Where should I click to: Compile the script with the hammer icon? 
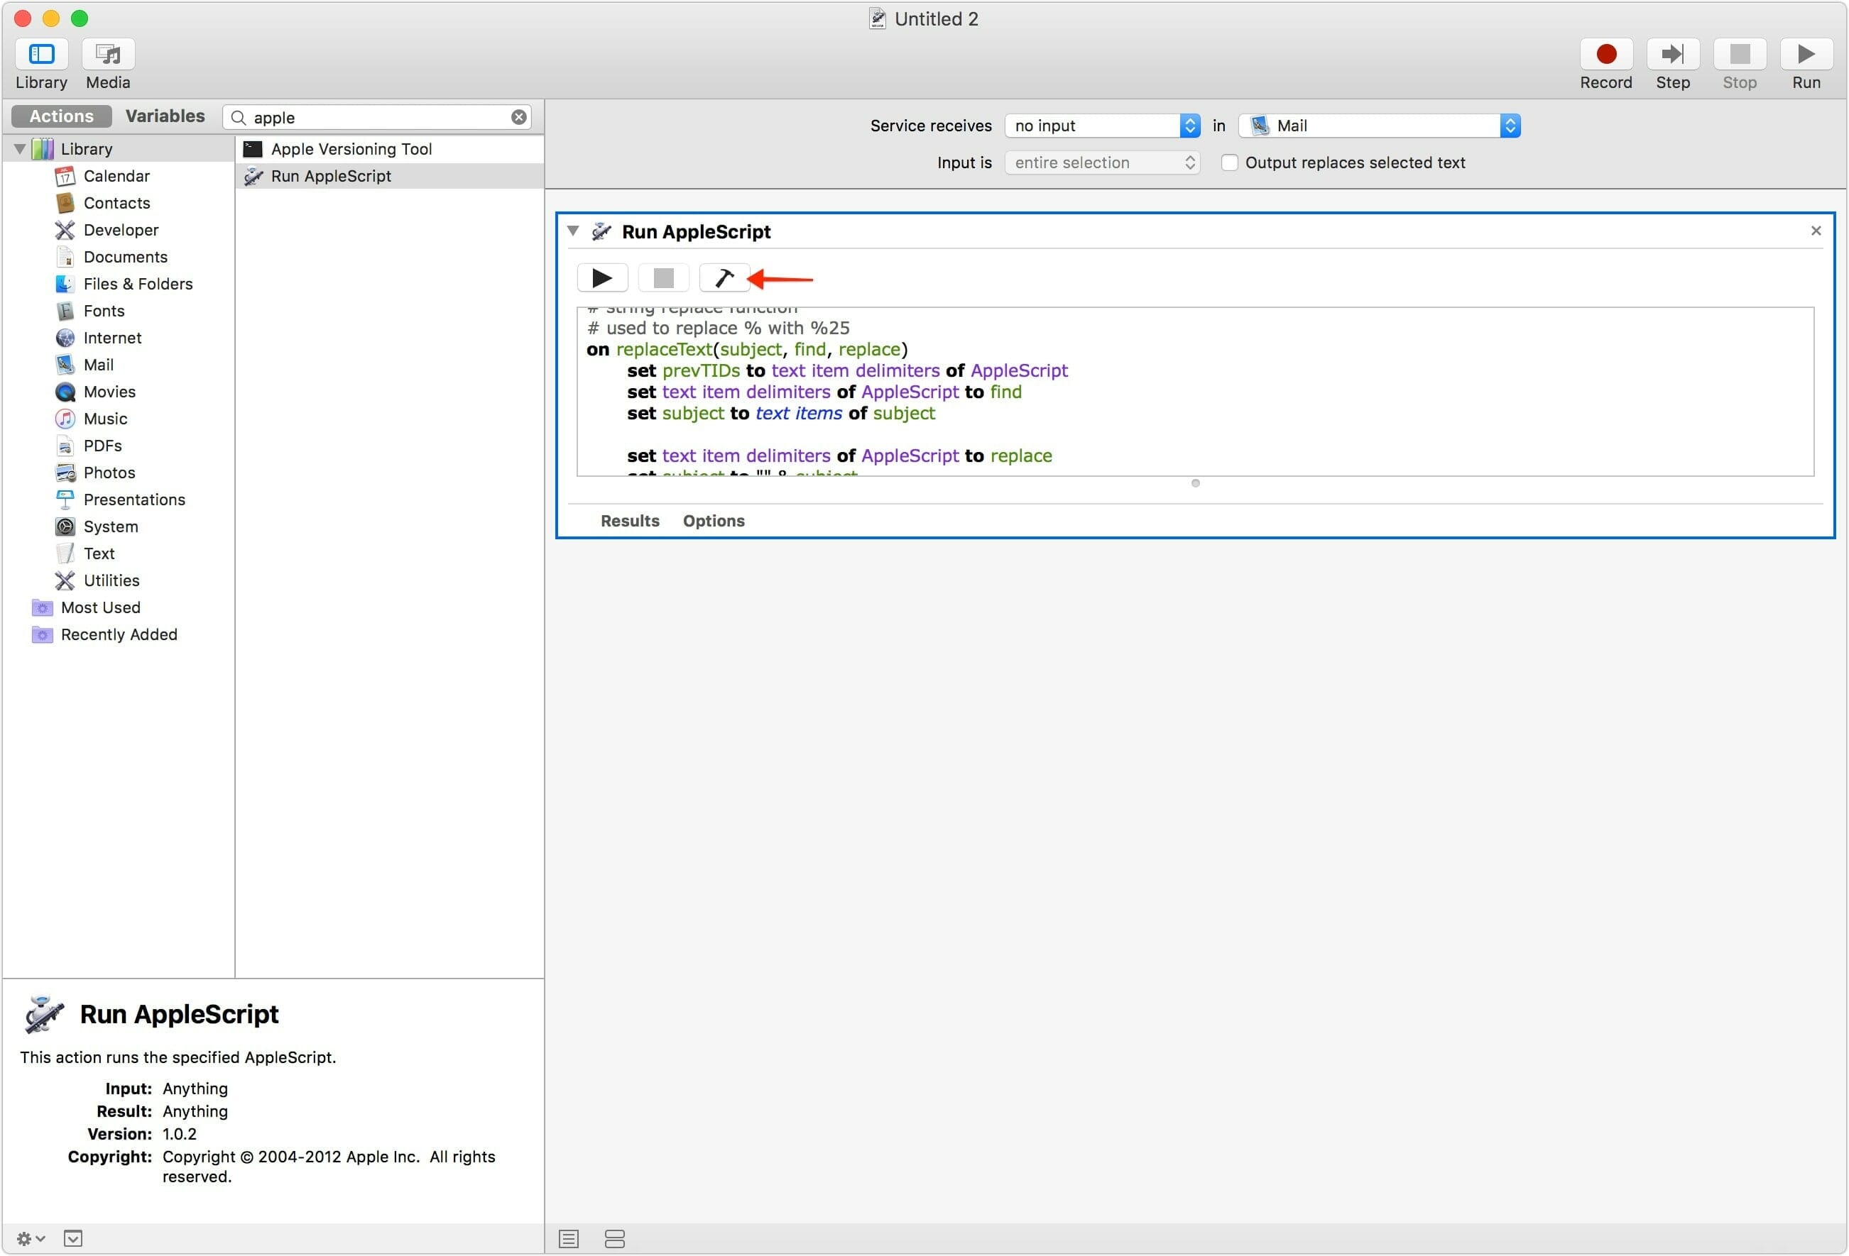click(x=724, y=278)
